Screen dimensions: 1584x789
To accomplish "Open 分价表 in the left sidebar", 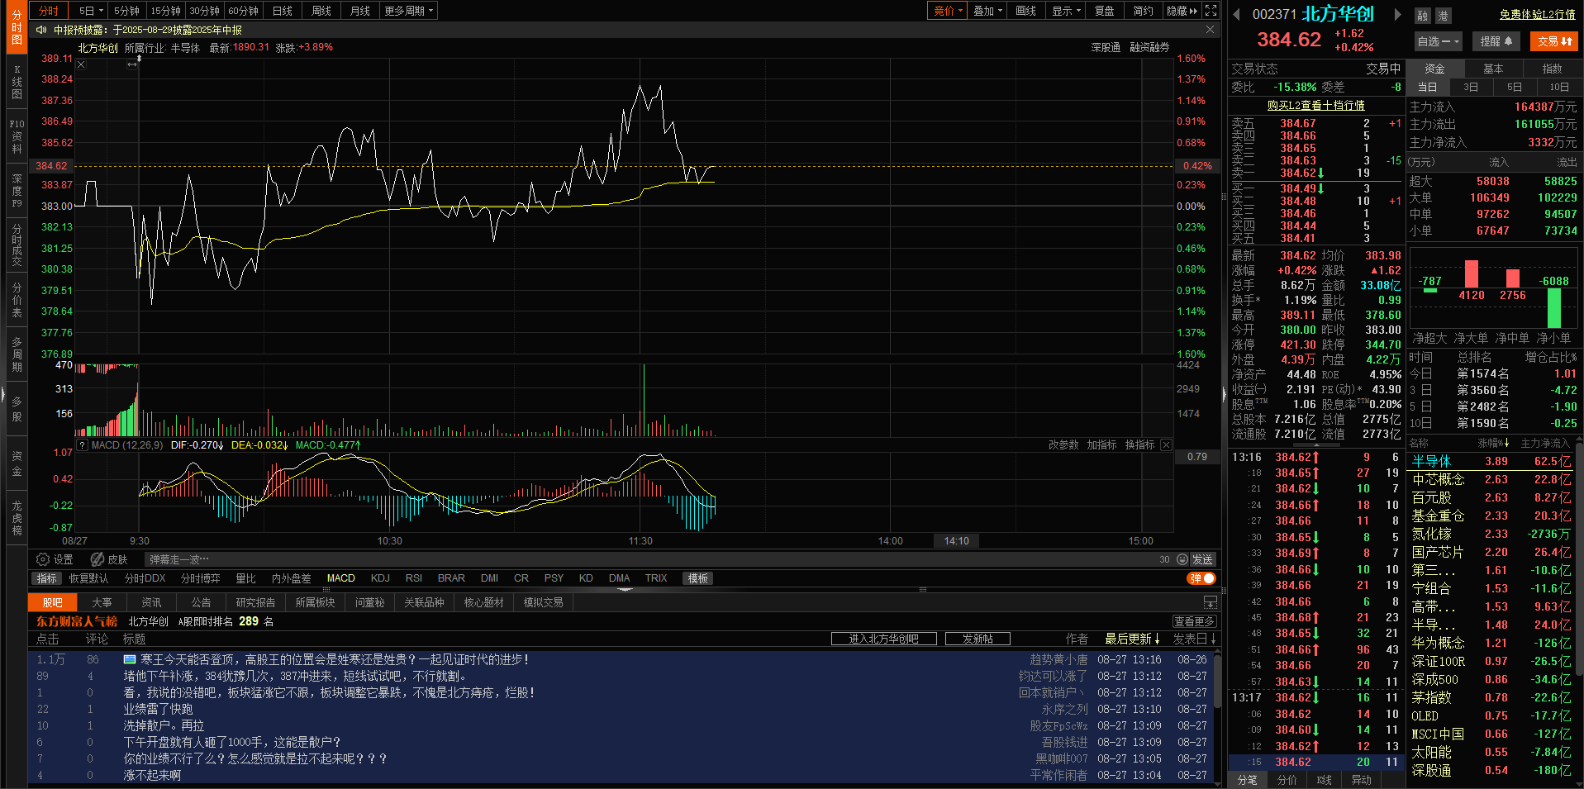I will coord(17,300).
